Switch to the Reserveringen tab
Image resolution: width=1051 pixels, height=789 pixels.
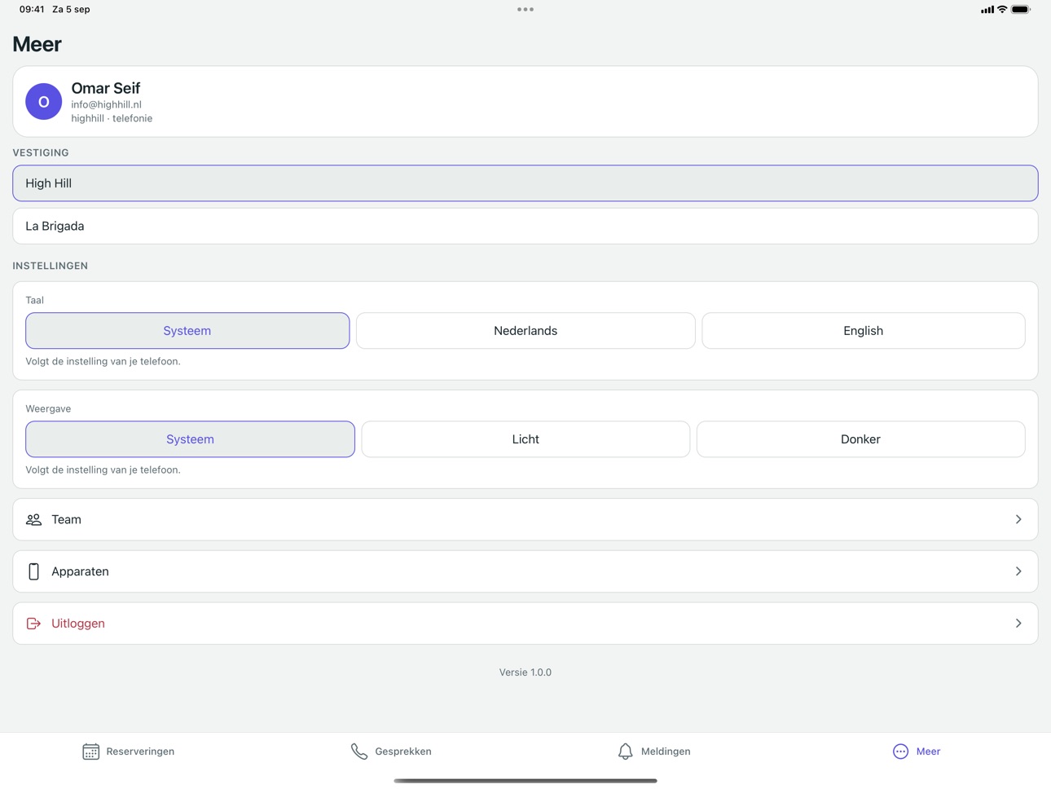click(x=129, y=752)
